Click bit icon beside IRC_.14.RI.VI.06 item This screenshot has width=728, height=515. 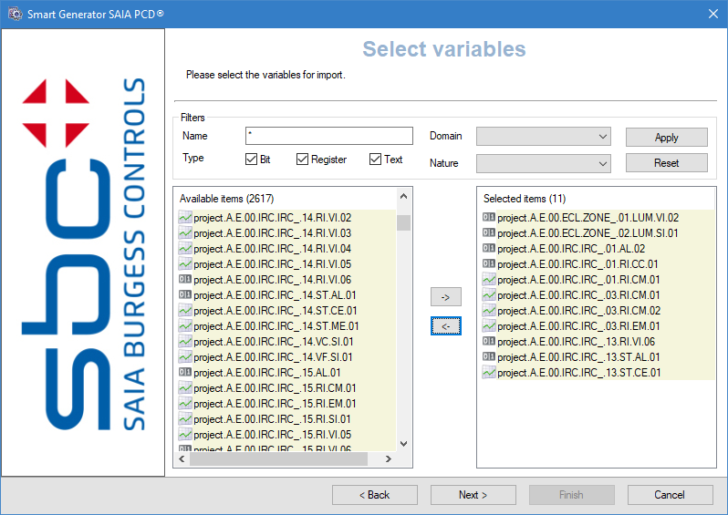pyautogui.click(x=185, y=280)
